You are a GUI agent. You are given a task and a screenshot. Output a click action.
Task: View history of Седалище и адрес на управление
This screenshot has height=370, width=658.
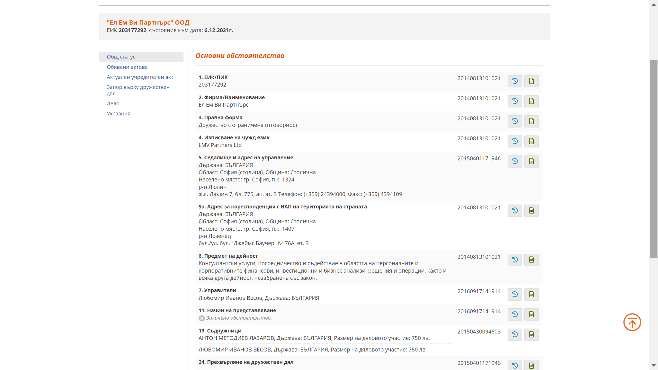[x=514, y=161]
